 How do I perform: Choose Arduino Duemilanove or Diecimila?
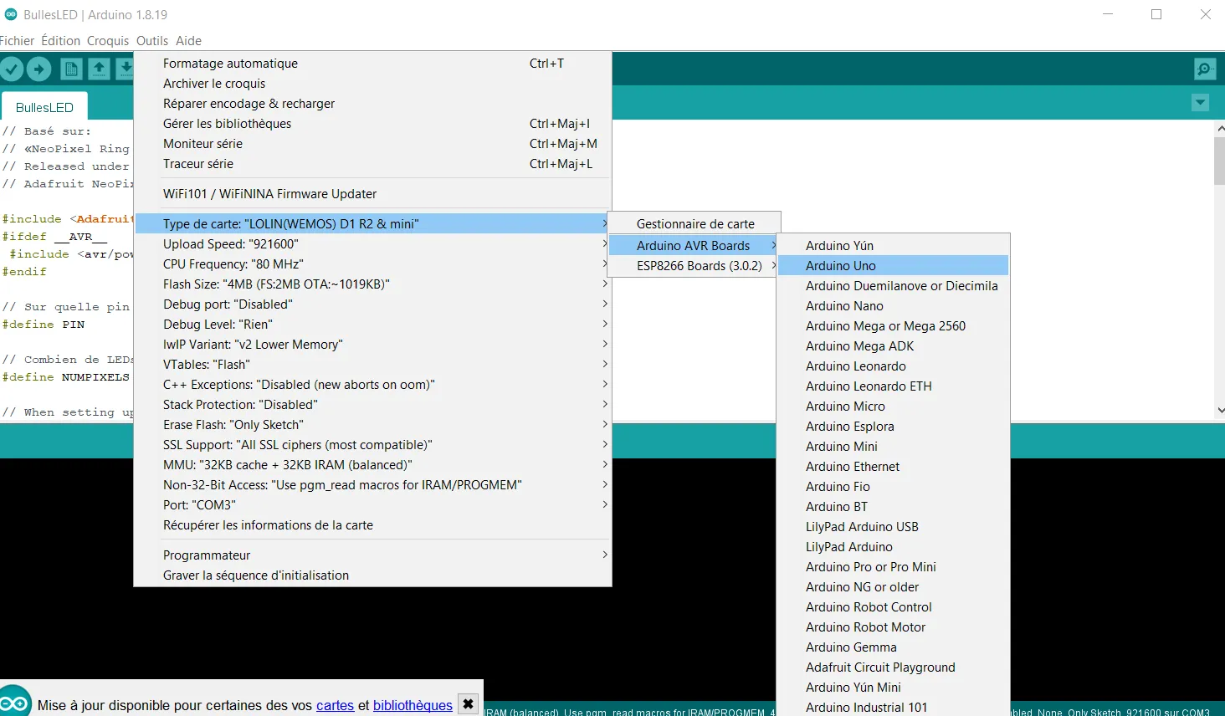tap(893, 286)
